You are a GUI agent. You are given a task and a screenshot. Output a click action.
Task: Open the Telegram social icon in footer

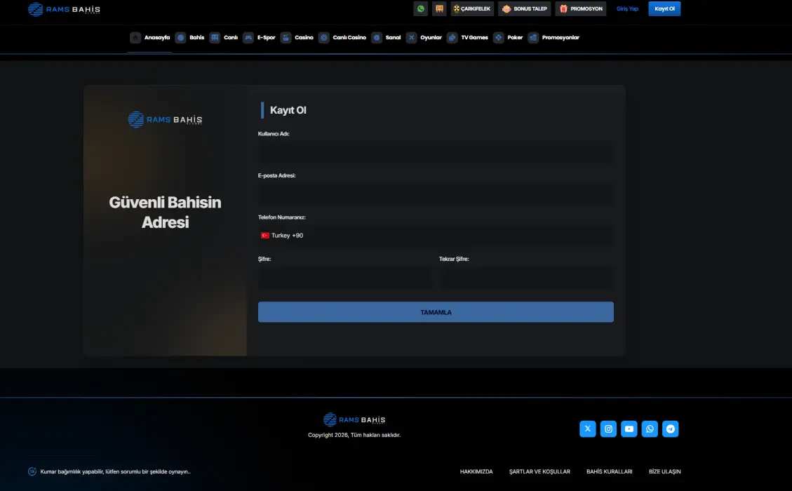671,429
